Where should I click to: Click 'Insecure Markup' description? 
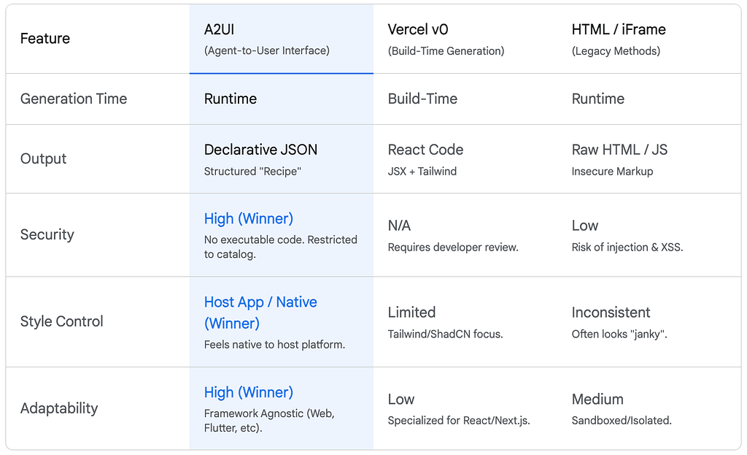[x=612, y=171]
